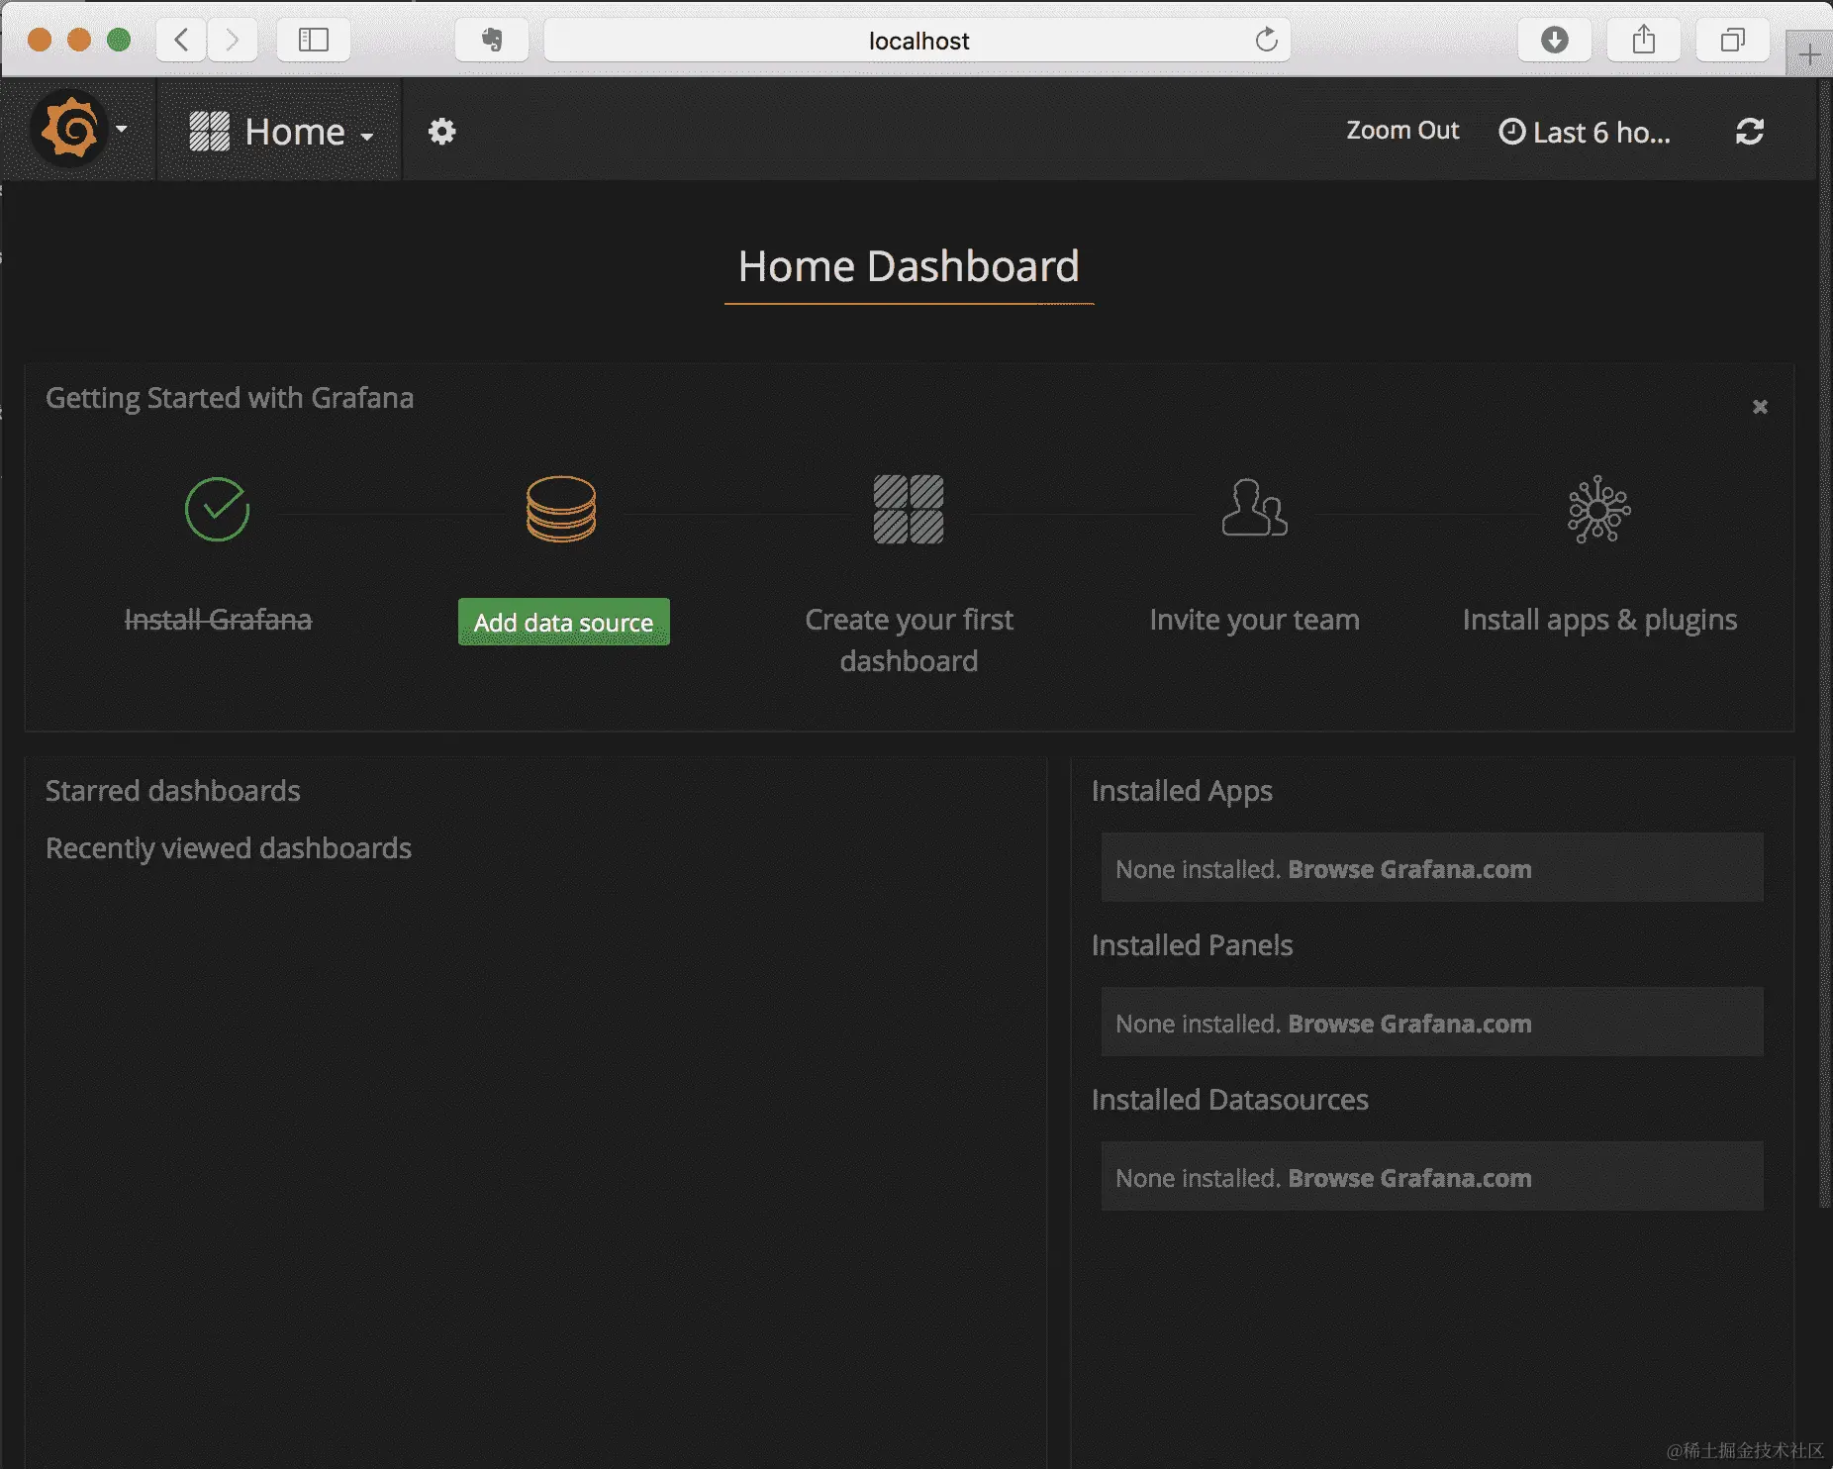Click the Starred dashboards heading
Viewport: 1833px width, 1469px height.
[173, 791]
